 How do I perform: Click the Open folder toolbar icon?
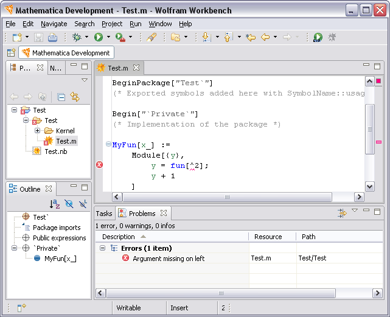pos(176,37)
